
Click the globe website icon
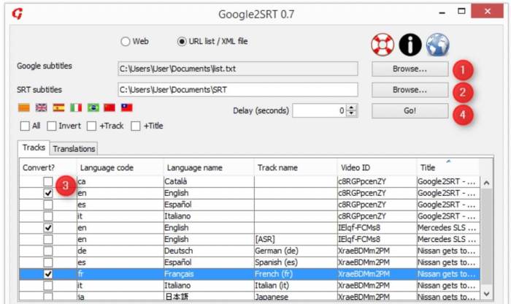(x=438, y=45)
